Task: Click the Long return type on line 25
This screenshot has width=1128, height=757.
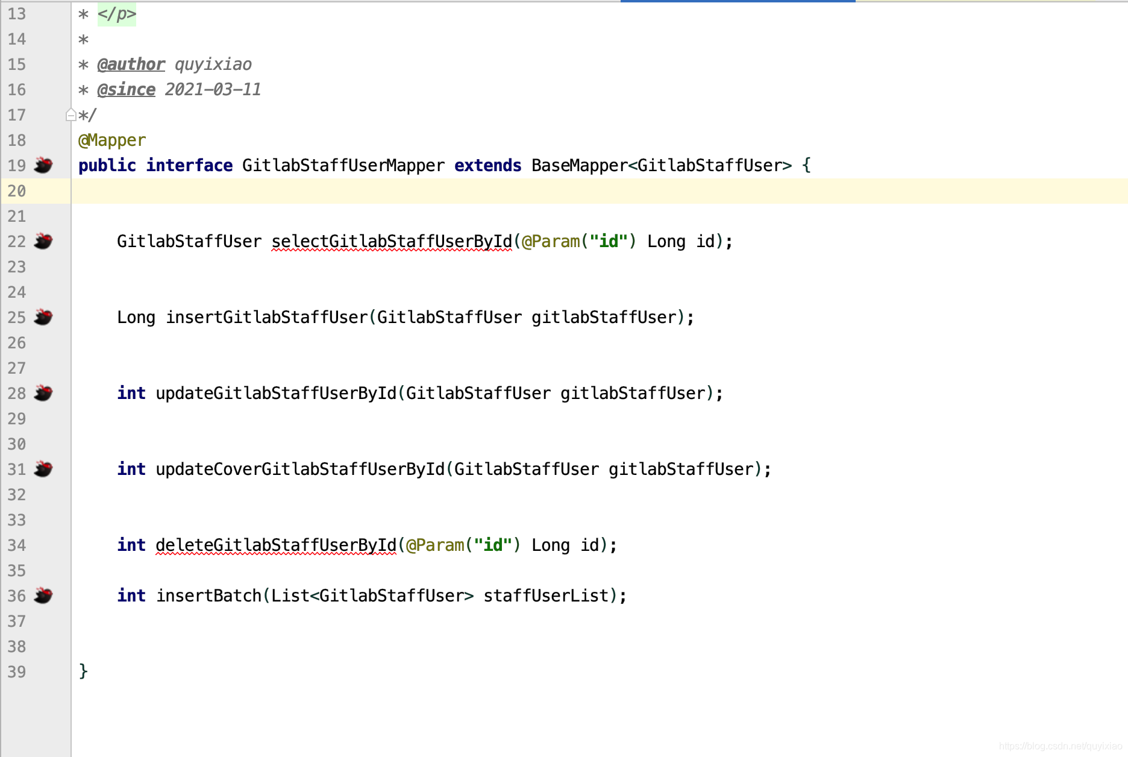Action: [x=136, y=317]
